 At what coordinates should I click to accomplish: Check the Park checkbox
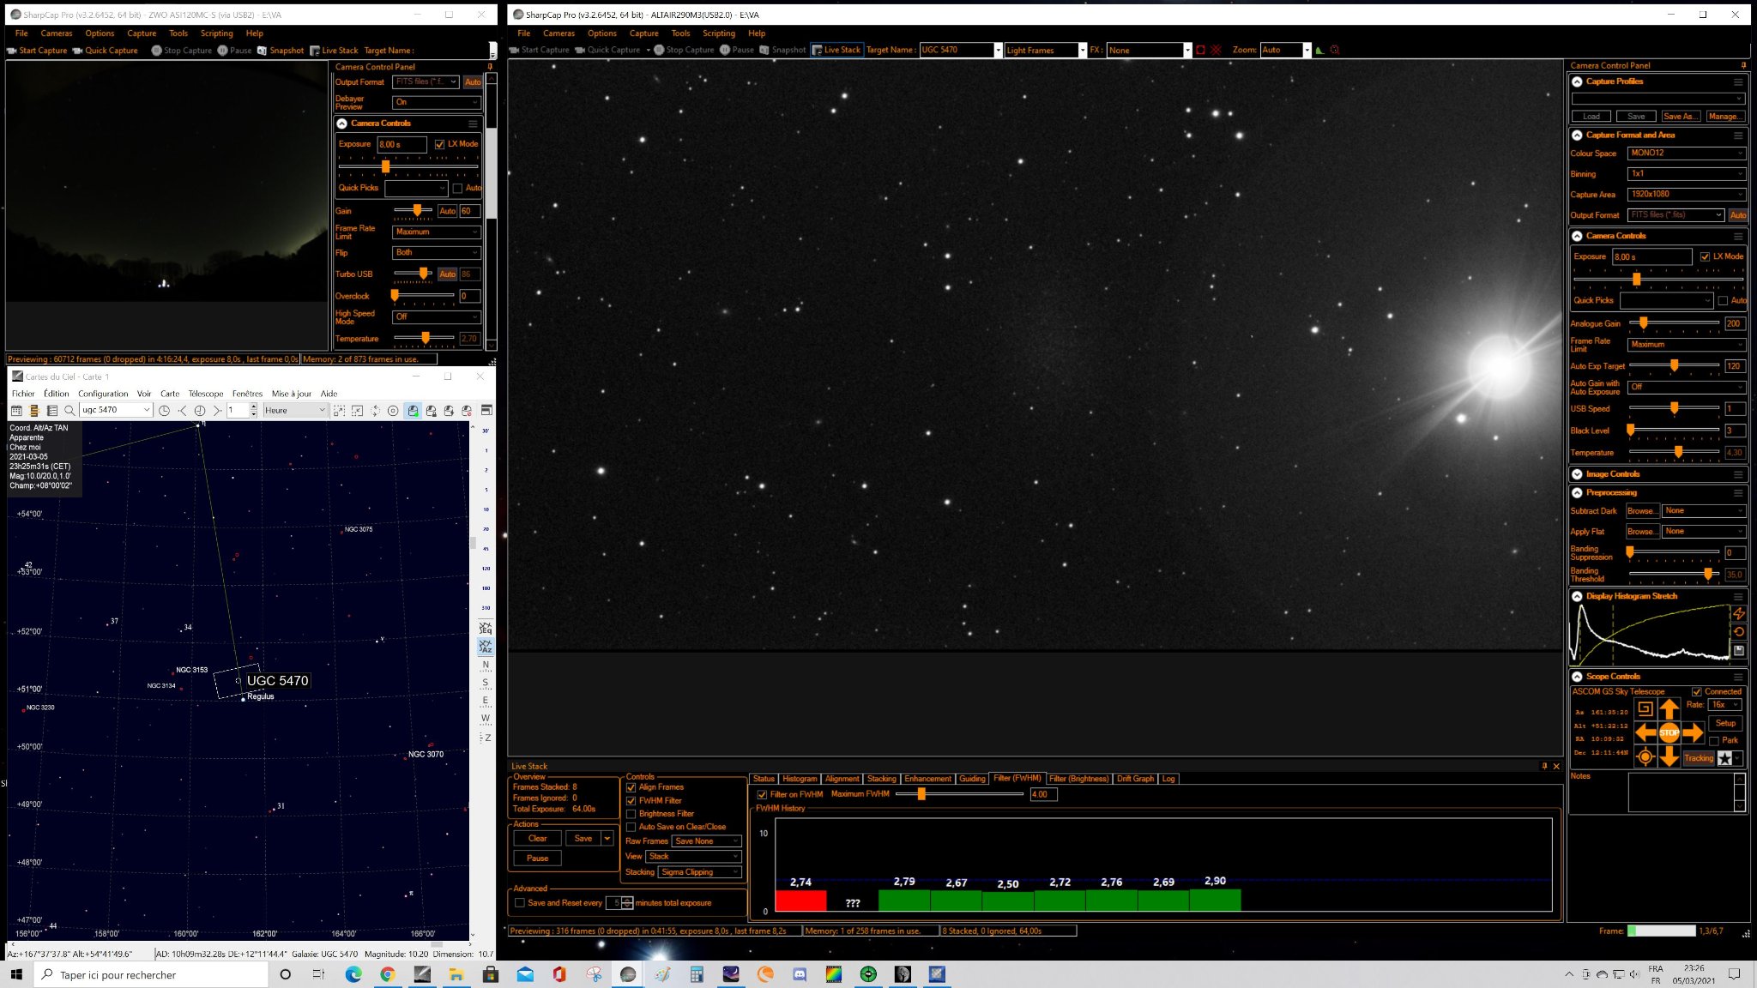[1714, 741]
